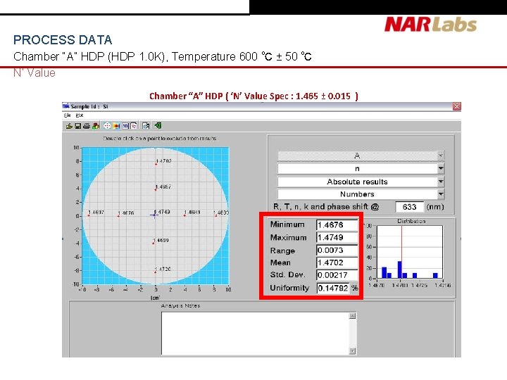Click the Range value field 0.0073
The width and height of the screenshot is (507, 380).
coord(337,250)
